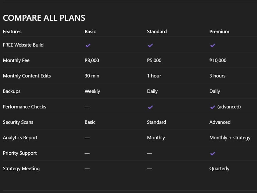Click the Quarterly Strategy Meeting cell
Viewport: 257px width, 193px height.
219,169
